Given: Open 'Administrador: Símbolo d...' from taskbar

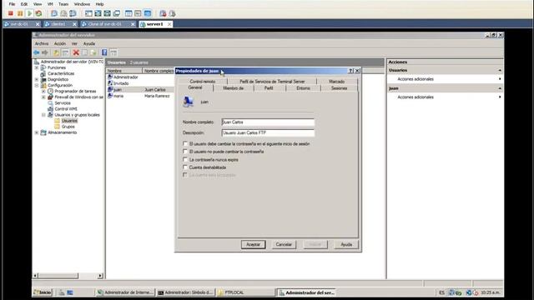Looking at the screenshot, I should click(186, 292).
